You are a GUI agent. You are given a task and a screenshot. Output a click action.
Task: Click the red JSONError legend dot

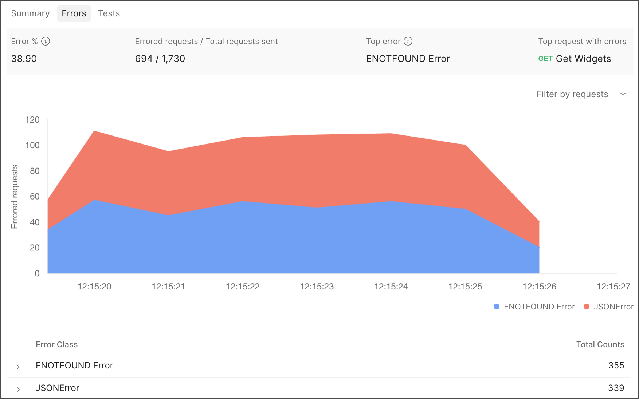click(x=587, y=307)
